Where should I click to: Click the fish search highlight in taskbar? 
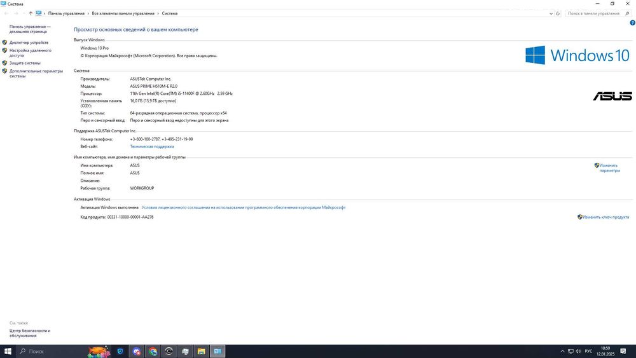99,351
